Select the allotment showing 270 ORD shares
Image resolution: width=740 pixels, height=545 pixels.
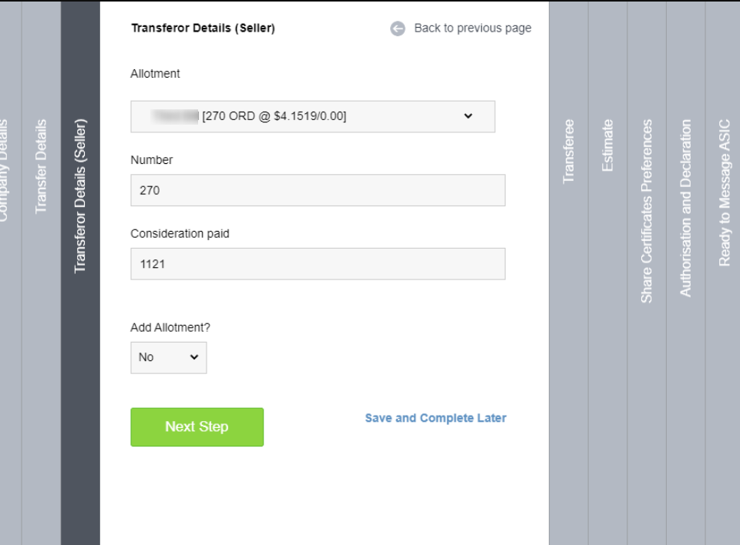pos(318,116)
